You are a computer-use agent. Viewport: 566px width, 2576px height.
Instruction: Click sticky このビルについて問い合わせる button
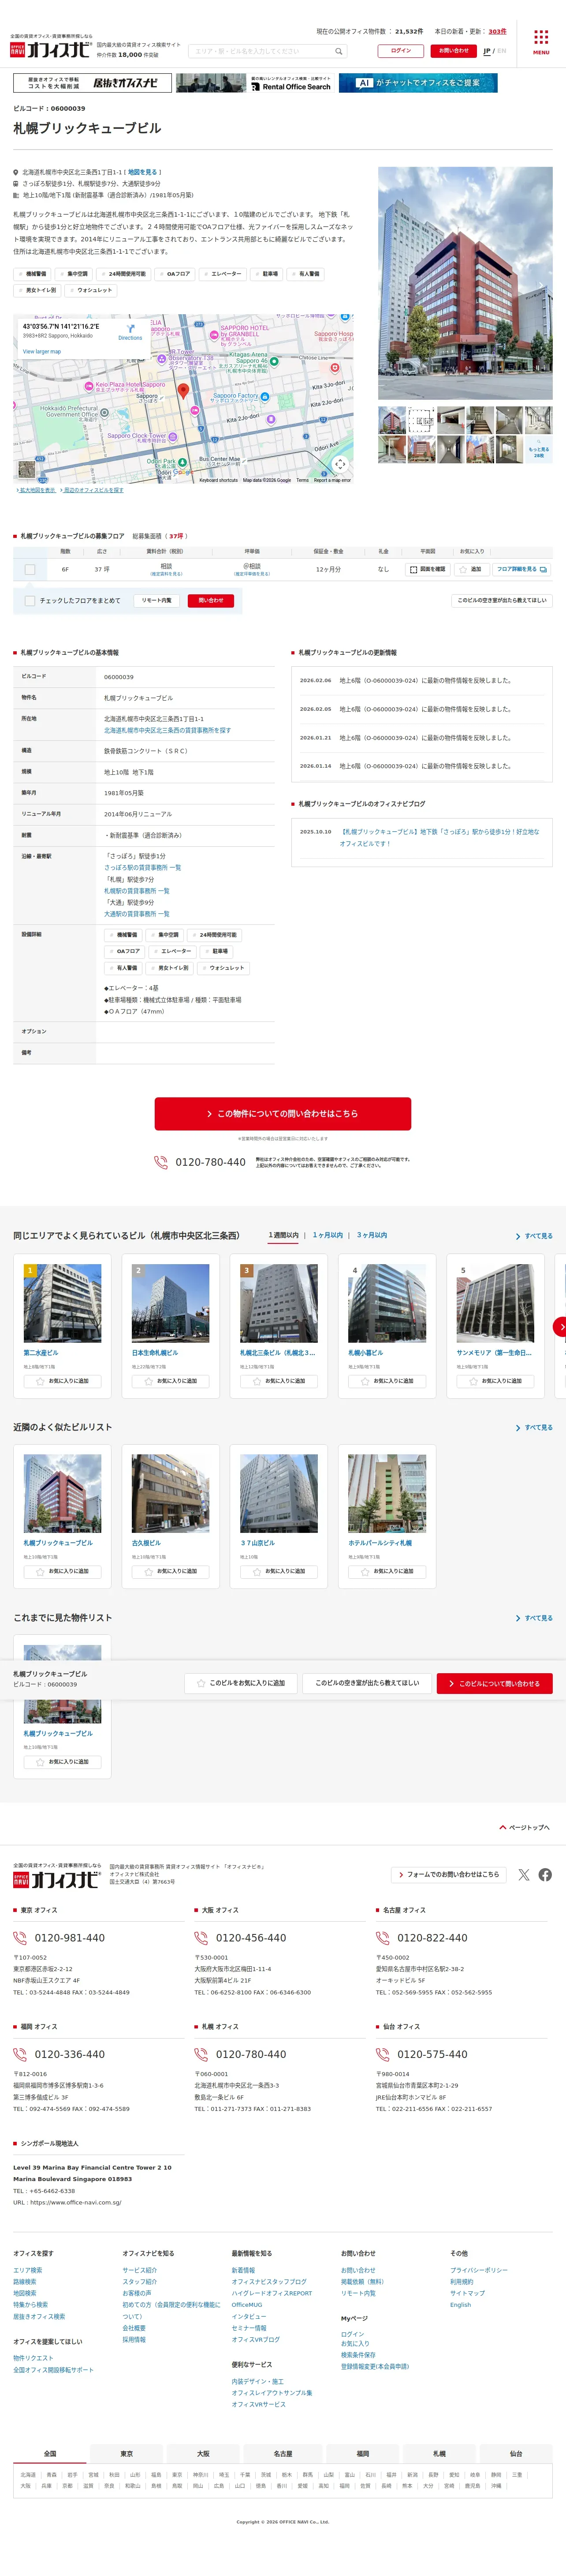point(494,1683)
